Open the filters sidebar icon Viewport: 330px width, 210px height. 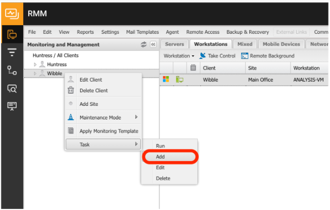12,52
